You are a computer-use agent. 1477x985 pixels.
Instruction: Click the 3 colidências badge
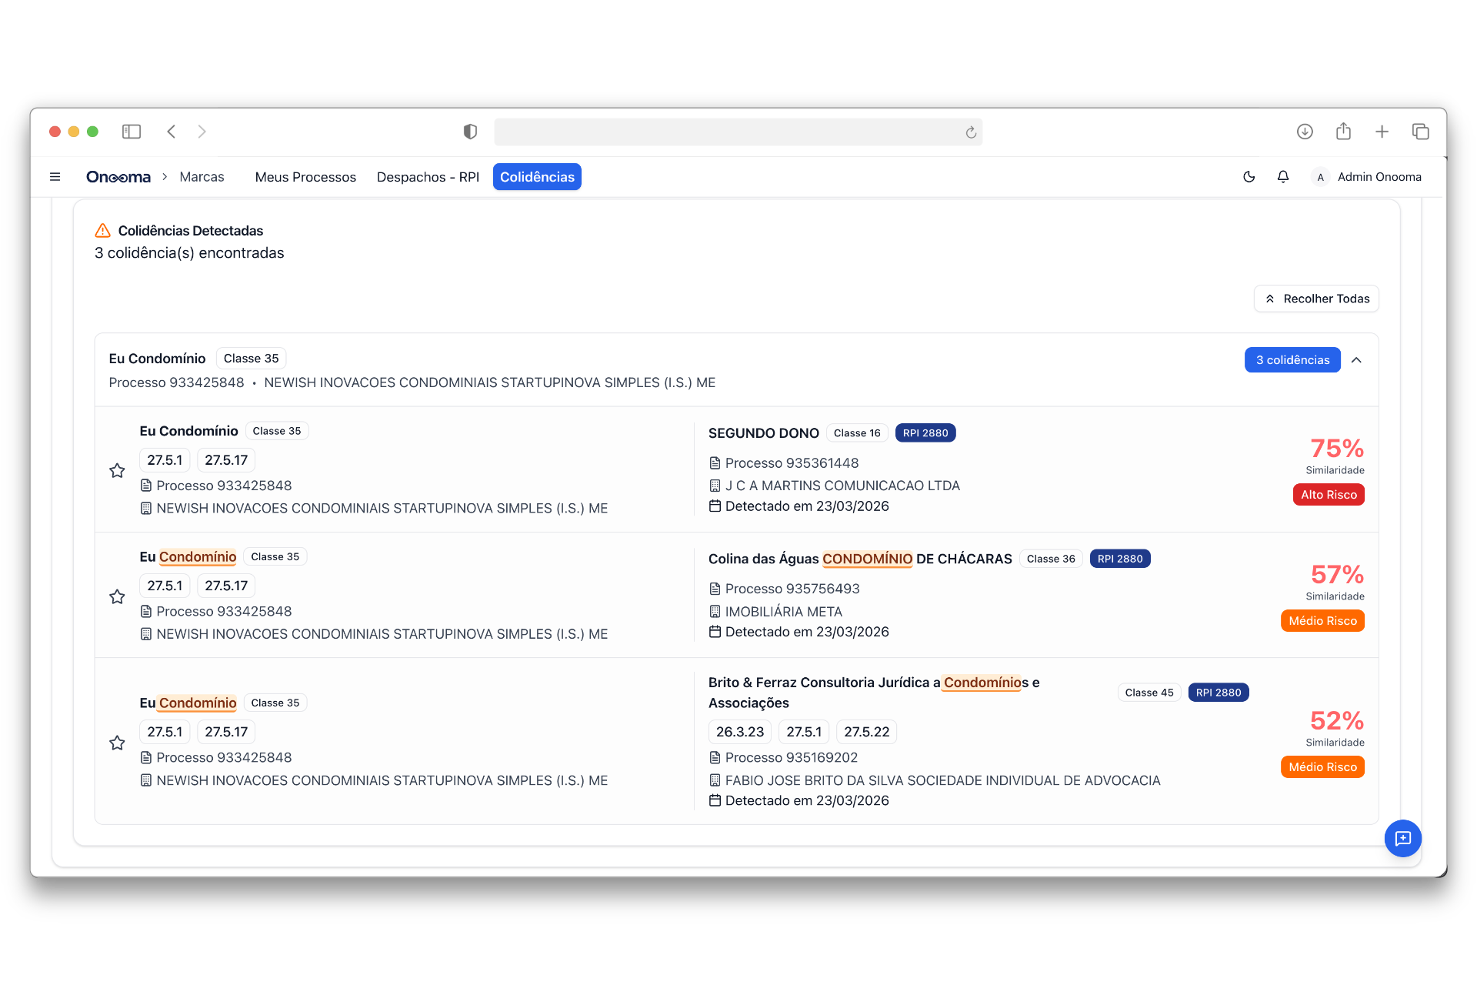(1292, 359)
